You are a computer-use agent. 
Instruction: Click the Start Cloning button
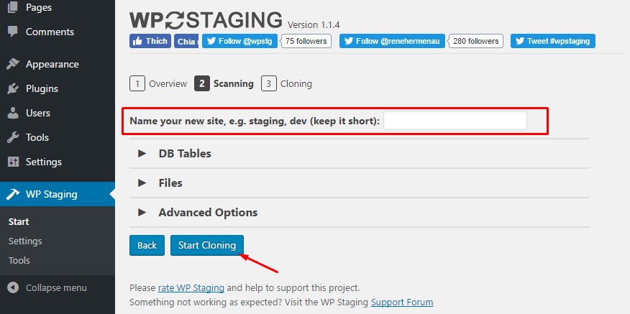207,245
